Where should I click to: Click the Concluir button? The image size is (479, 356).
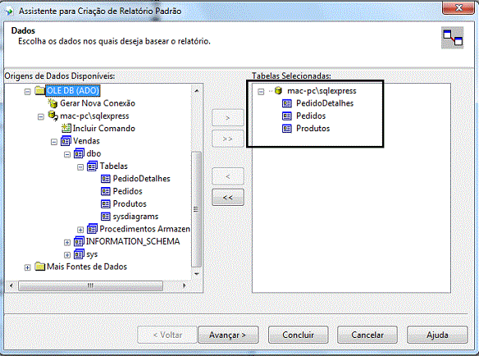pos(299,335)
